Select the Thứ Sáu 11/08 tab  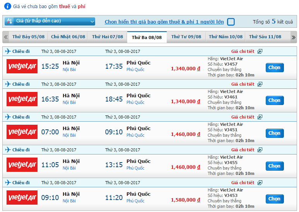(x=265, y=37)
